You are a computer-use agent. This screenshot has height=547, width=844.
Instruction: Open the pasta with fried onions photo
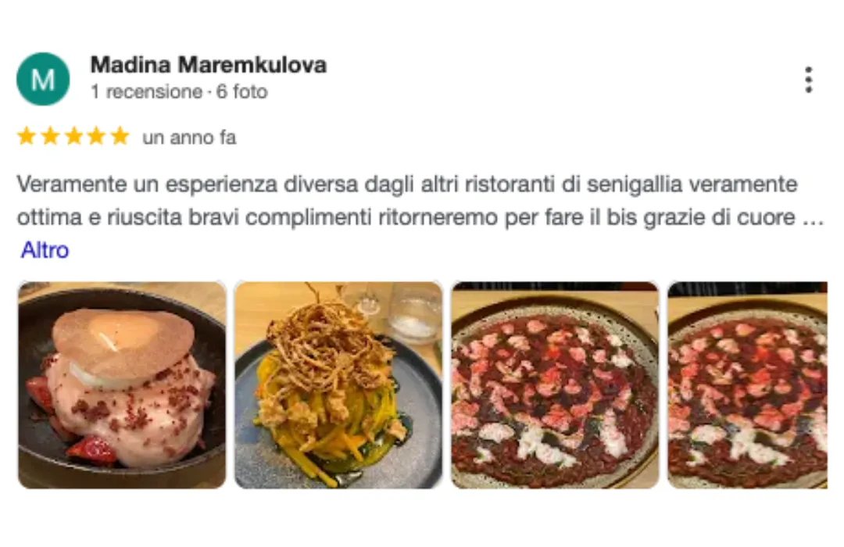(x=338, y=385)
